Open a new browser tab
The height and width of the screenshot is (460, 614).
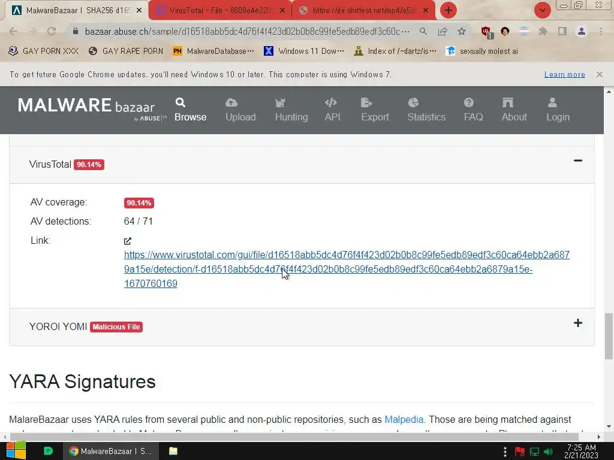(x=449, y=10)
